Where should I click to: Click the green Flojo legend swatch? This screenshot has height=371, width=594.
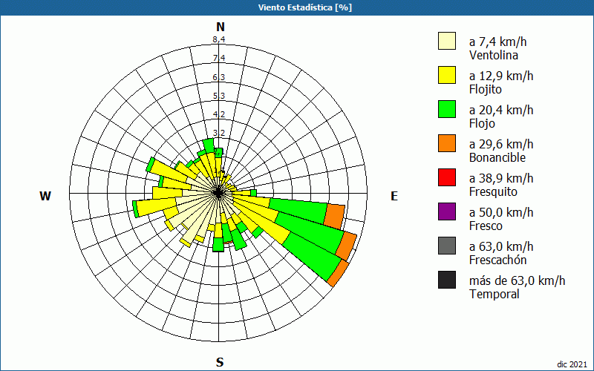coord(447,109)
